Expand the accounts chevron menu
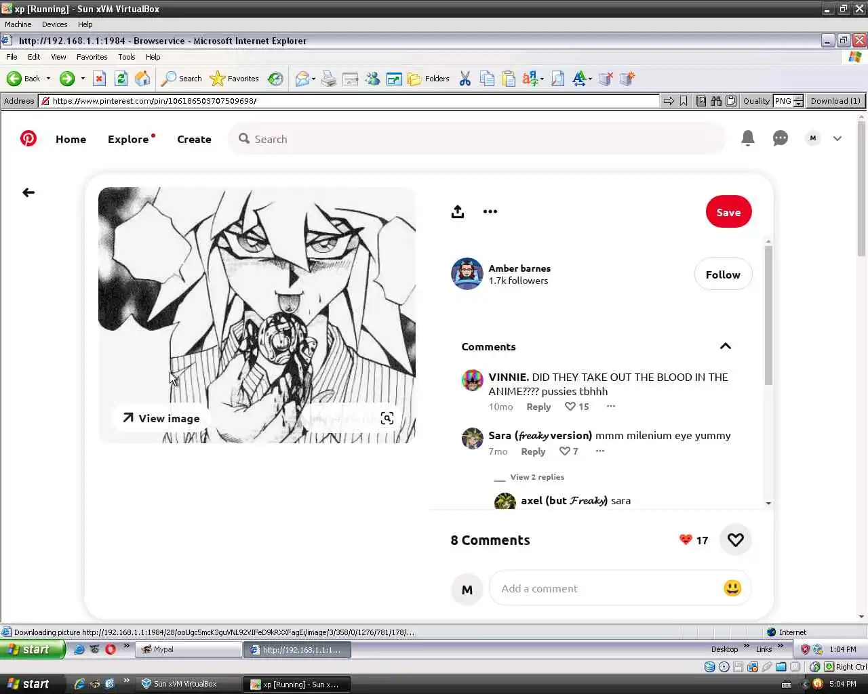868x694 pixels. pyautogui.click(x=837, y=138)
